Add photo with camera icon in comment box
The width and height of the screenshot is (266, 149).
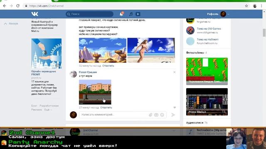point(156,115)
